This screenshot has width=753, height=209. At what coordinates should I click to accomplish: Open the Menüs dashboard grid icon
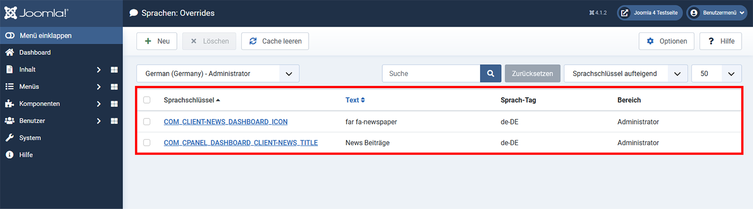(114, 87)
